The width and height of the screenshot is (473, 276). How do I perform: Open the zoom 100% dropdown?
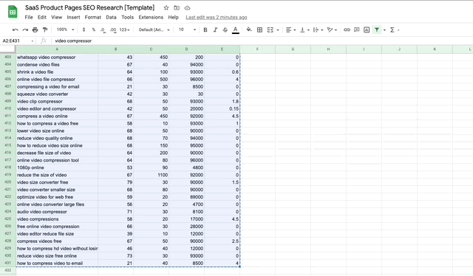point(65,30)
